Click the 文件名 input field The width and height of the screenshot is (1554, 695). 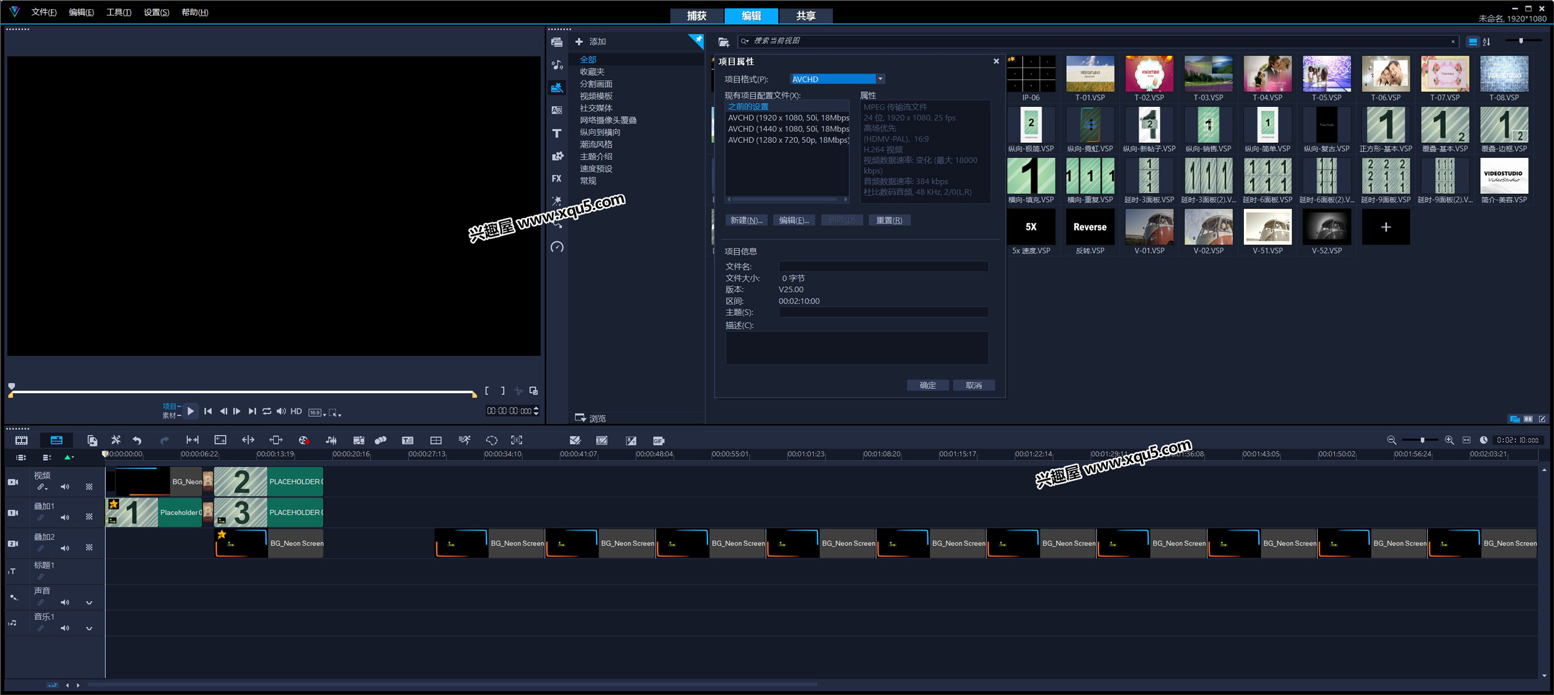coord(883,266)
